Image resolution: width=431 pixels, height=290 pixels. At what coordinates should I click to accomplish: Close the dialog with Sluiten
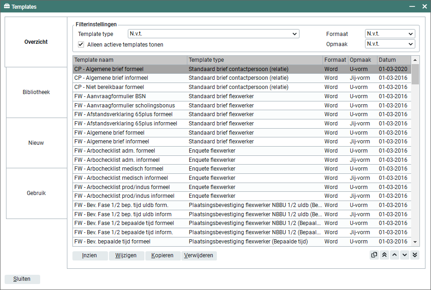22,279
